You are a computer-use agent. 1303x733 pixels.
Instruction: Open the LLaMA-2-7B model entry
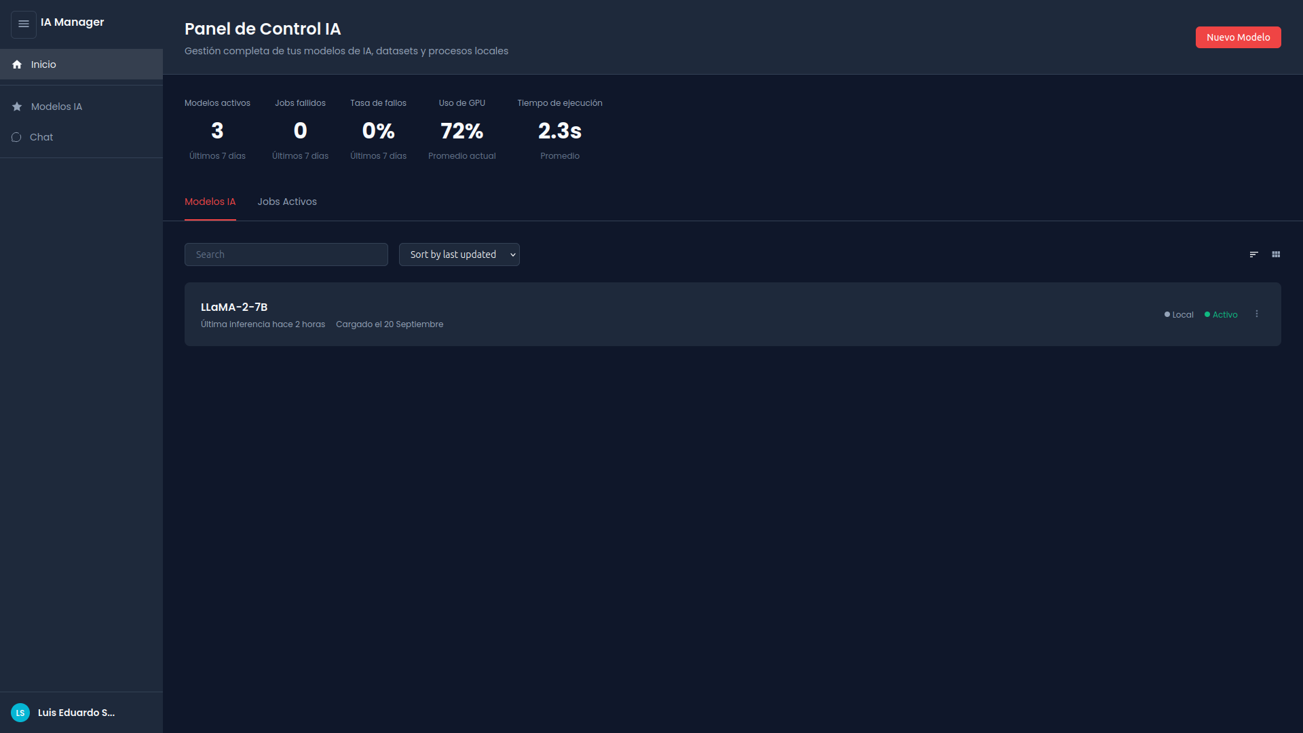234,307
